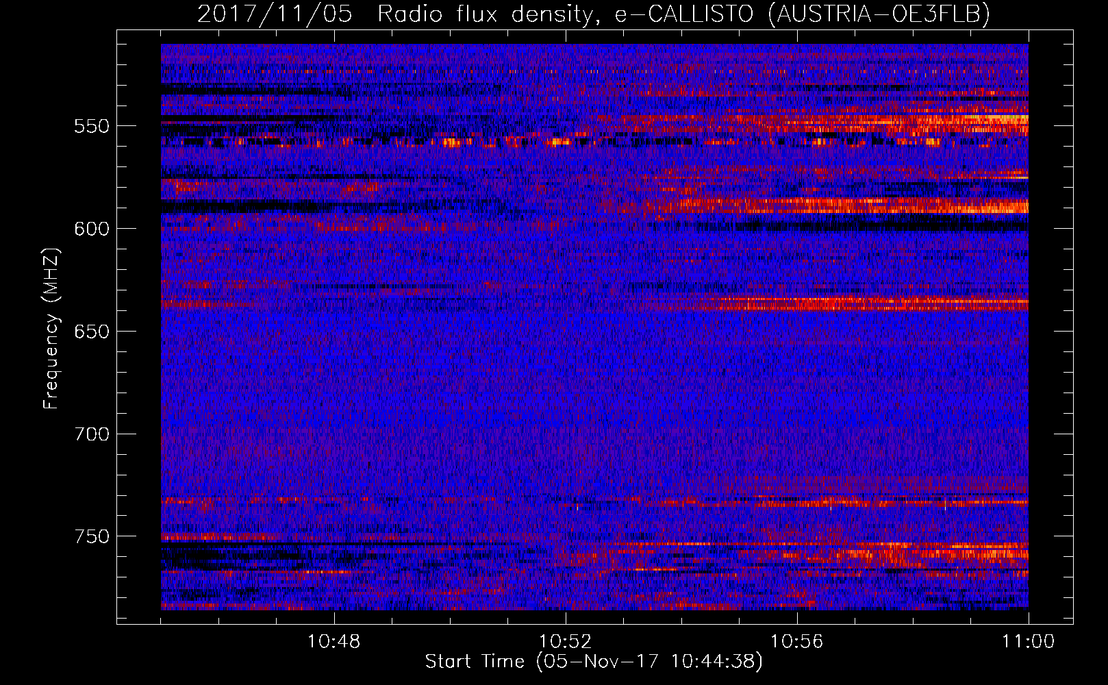Click the 11:00 time tick label
Image resolution: width=1108 pixels, height=685 pixels.
1028,642
